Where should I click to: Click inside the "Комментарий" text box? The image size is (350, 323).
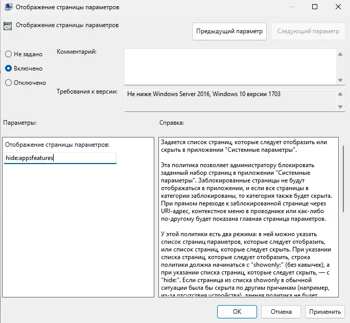coord(230,66)
